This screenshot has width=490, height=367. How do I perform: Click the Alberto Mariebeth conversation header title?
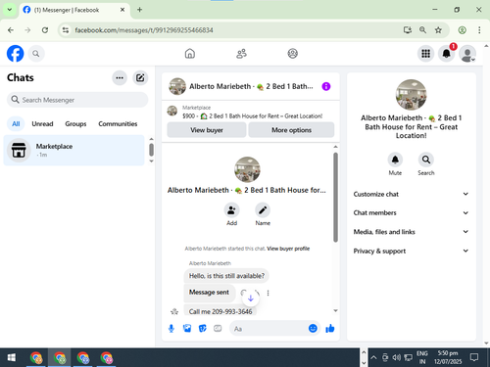251,86
